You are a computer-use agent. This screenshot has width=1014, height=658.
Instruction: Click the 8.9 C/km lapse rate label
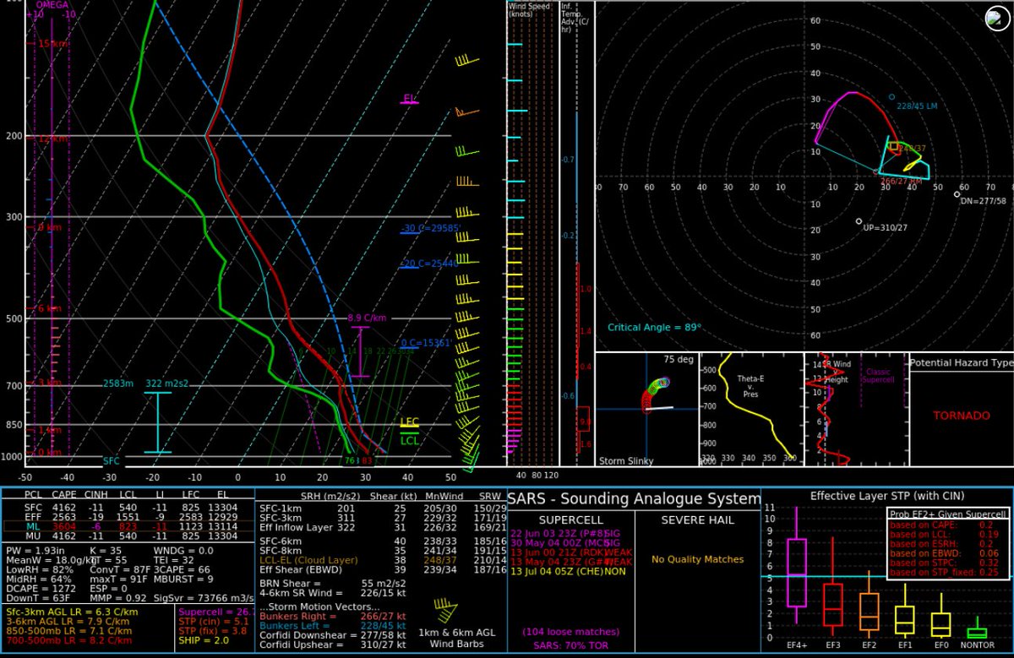point(367,318)
